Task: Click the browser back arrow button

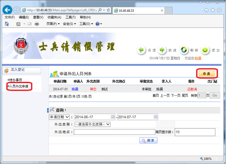Action: point(7,10)
